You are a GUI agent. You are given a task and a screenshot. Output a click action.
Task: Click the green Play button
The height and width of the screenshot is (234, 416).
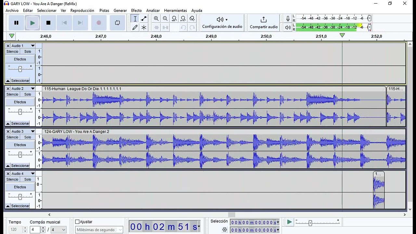pos(32,23)
